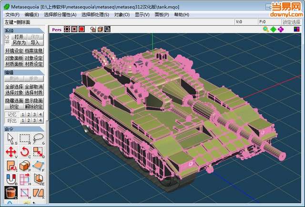Image resolution: width=305 pixels, height=207 pixels.
Task: Open the 帮助(H) menu
Action: pos(182,15)
